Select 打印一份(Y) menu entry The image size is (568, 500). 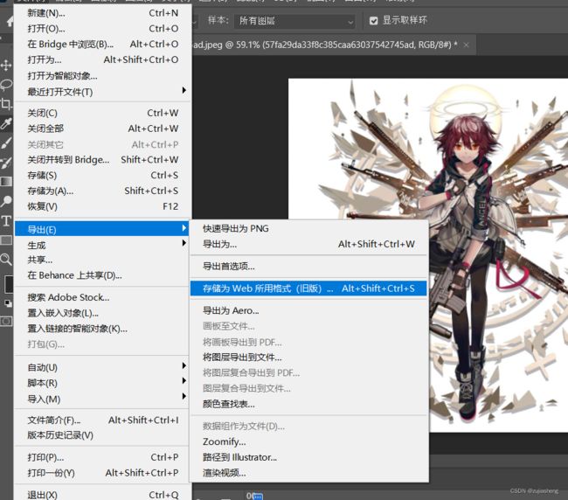click(x=102, y=473)
